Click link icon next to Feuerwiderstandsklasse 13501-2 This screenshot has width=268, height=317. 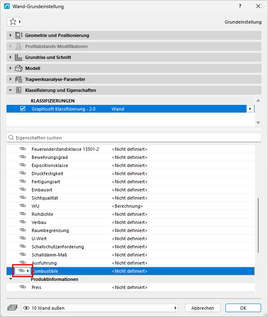click(23, 149)
